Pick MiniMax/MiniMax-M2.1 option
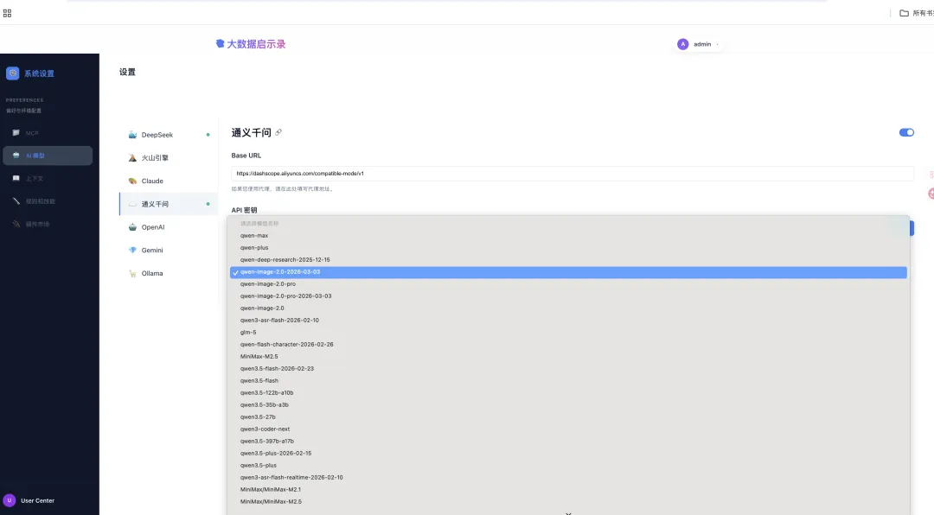Image resolution: width=934 pixels, height=515 pixels. (x=568, y=490)
